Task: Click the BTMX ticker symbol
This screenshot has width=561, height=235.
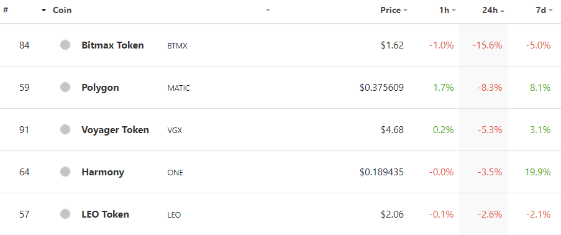Action: 177,46
